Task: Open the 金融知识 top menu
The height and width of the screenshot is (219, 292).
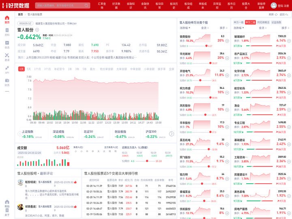Action: pos(131,6)
